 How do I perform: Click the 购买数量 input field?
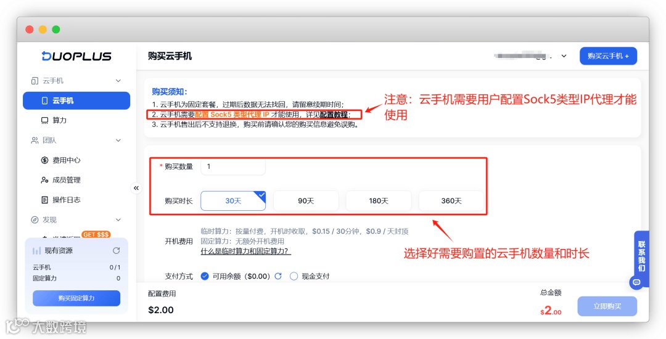click(233, 166)
